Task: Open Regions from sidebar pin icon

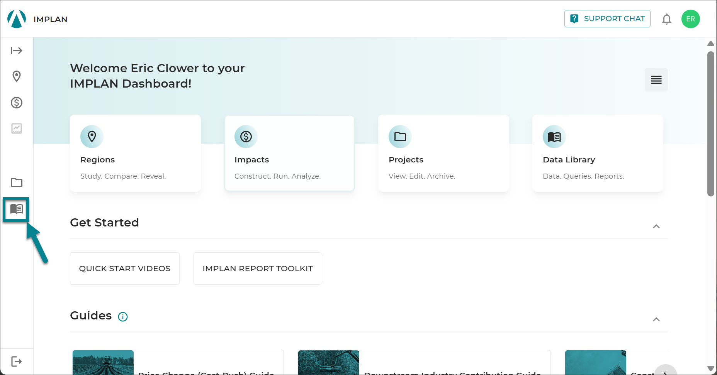Action: (x=17, y=76)
